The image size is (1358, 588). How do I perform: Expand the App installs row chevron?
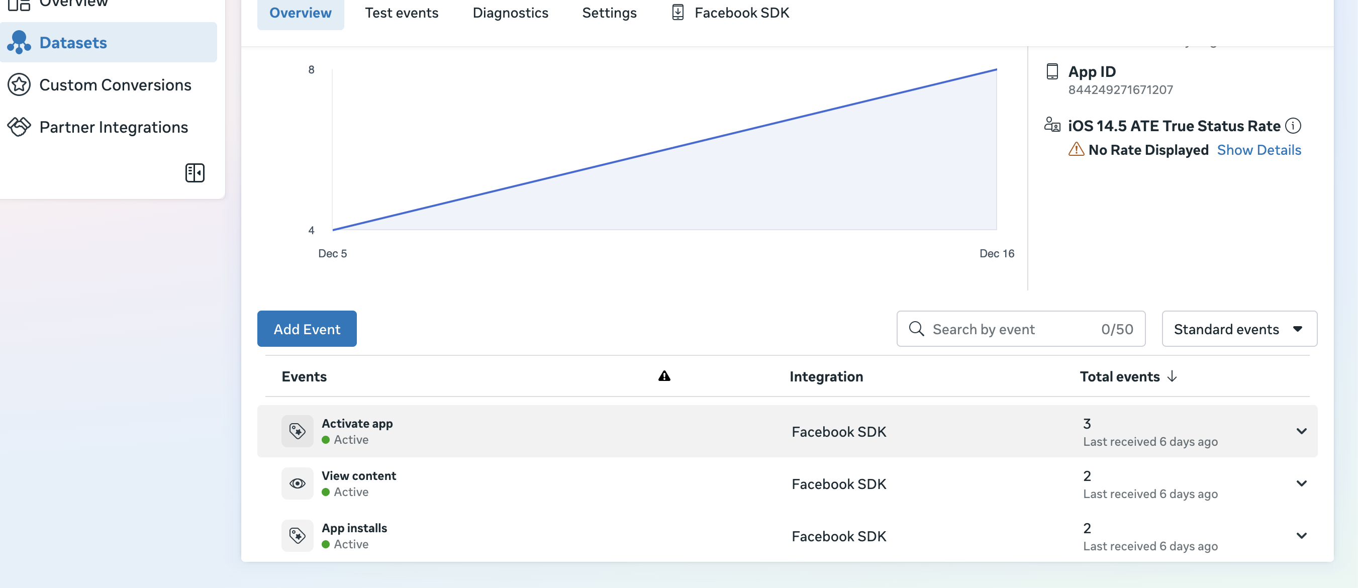(1301, 535)
